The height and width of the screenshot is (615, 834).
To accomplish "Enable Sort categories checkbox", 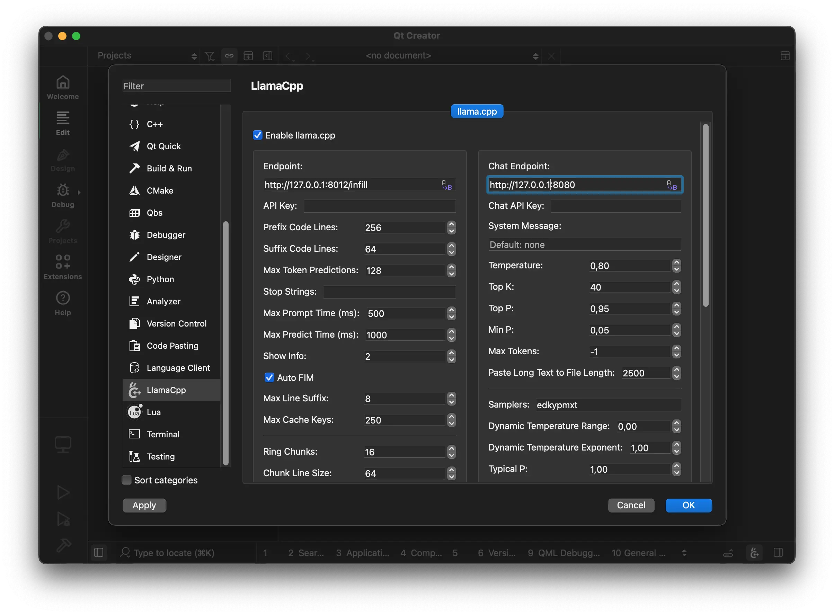I will pyautogui.click(x=127, y=480).
